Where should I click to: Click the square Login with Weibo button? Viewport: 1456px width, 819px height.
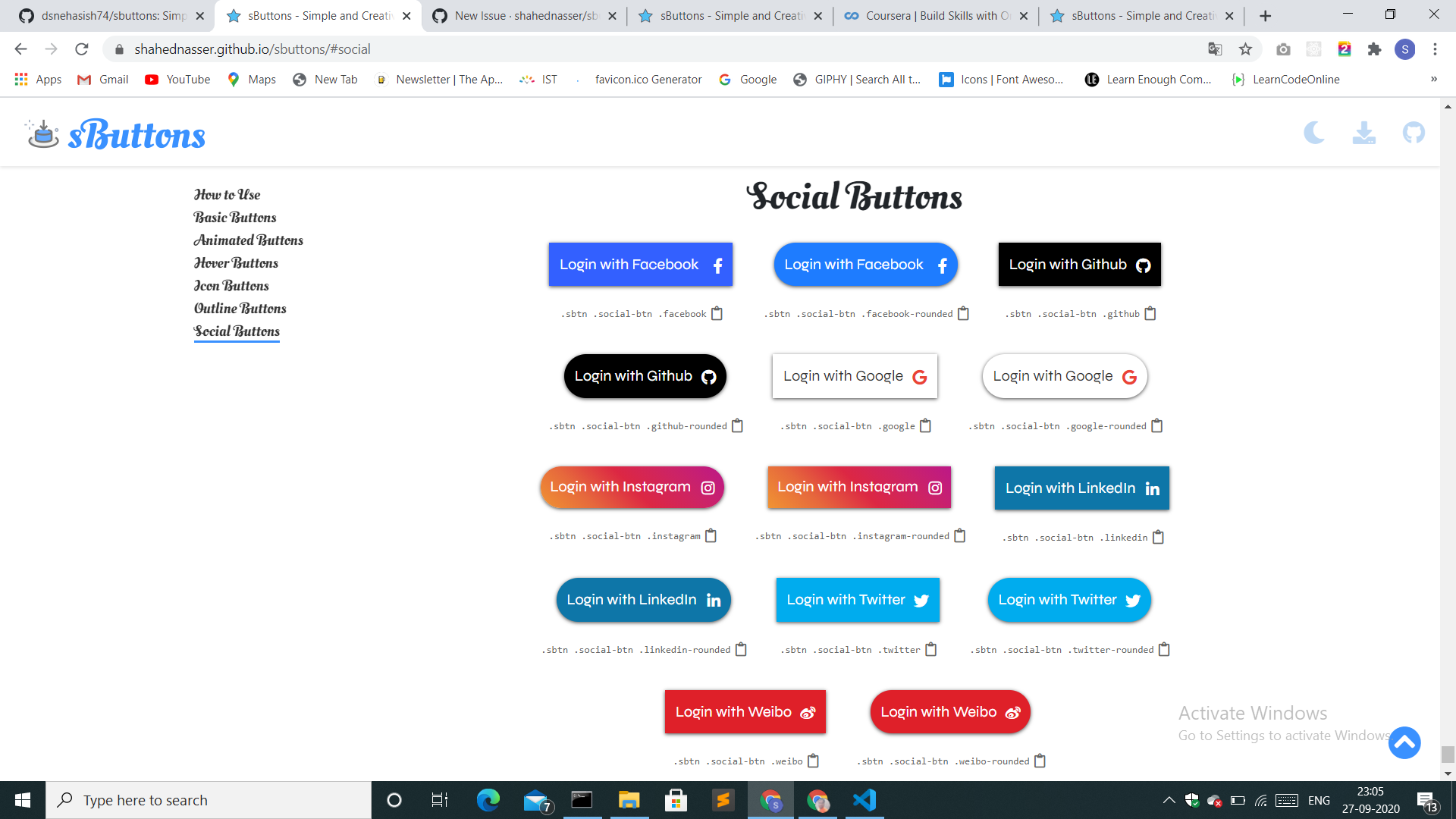coord(745,711)
